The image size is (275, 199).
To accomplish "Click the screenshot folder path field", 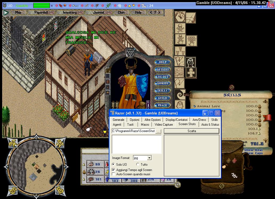I will [134, 131].
